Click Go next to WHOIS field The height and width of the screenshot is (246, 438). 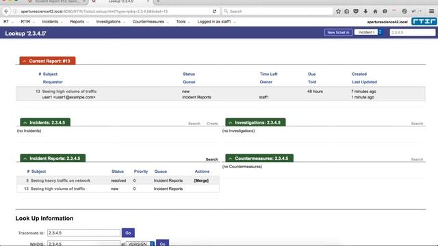coord(162,243)
